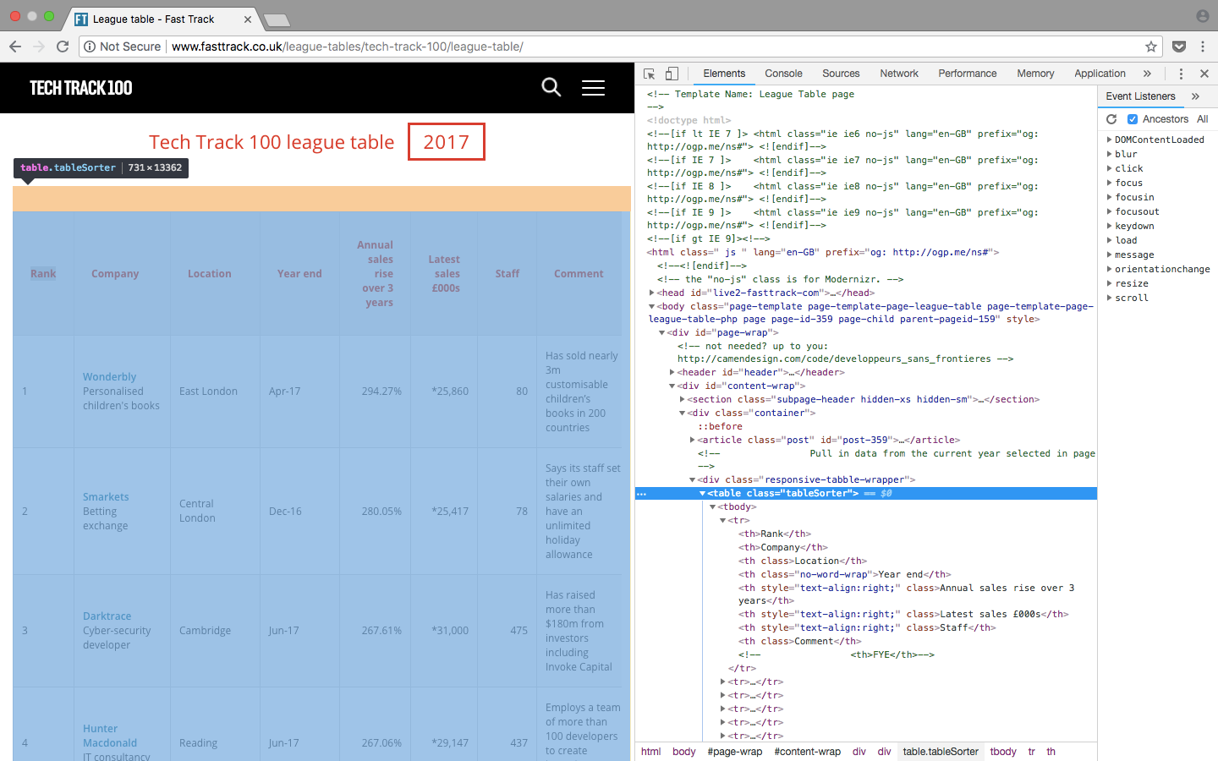This screenshot has height=761, width=1218.
Task: Select body in the breadcrumb bar
Action: tap(683, 752)
